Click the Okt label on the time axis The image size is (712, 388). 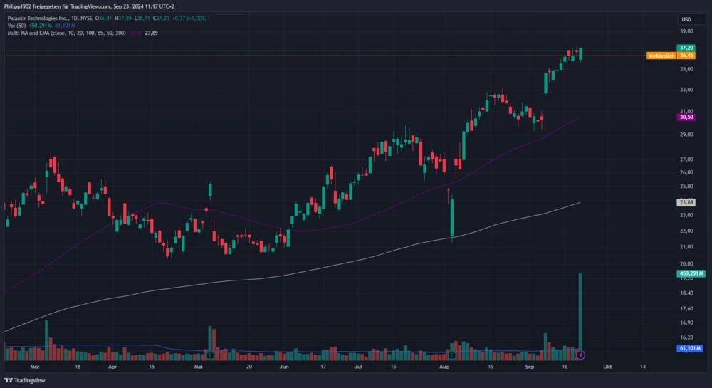(x=607, y=366)
